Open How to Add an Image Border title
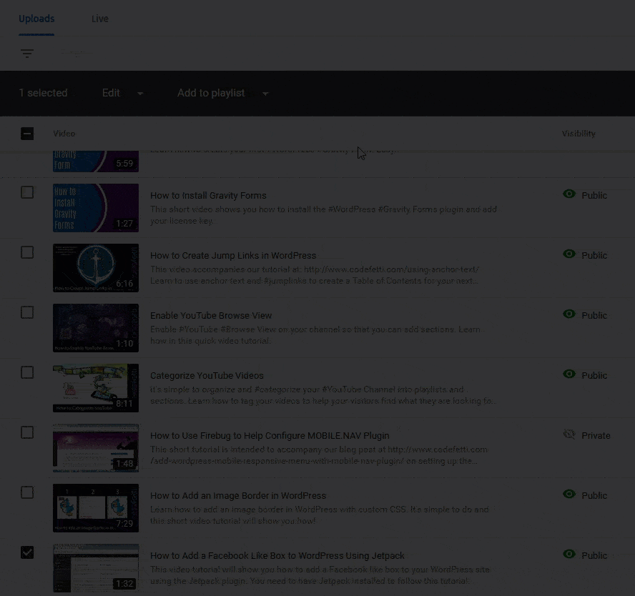 [x=238, y=496]
